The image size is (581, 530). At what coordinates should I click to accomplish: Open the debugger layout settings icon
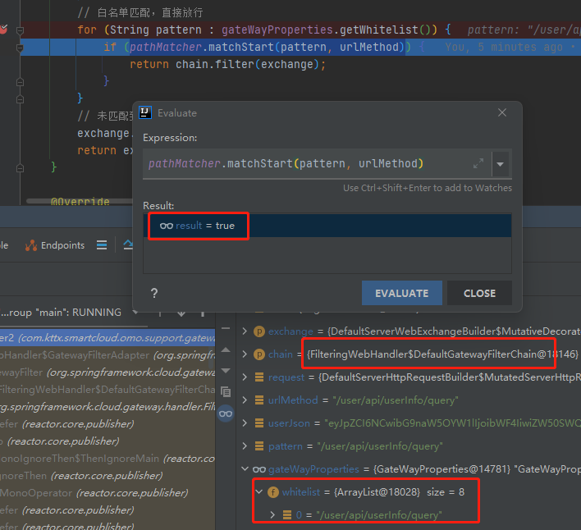[x=102, y=244]
